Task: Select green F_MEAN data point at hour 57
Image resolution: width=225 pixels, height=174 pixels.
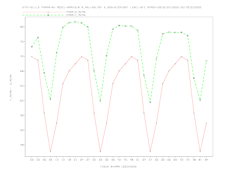Action: tap(150, 102)
